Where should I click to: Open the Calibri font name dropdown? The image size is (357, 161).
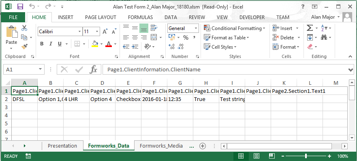coord(79,31)
